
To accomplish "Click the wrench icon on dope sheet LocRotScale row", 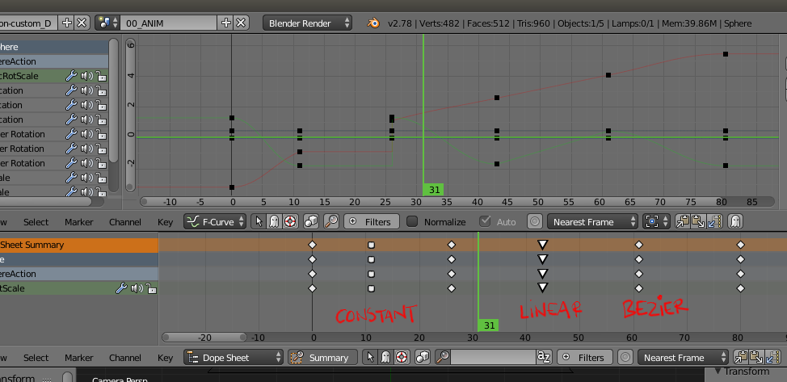I will (121, 288).
